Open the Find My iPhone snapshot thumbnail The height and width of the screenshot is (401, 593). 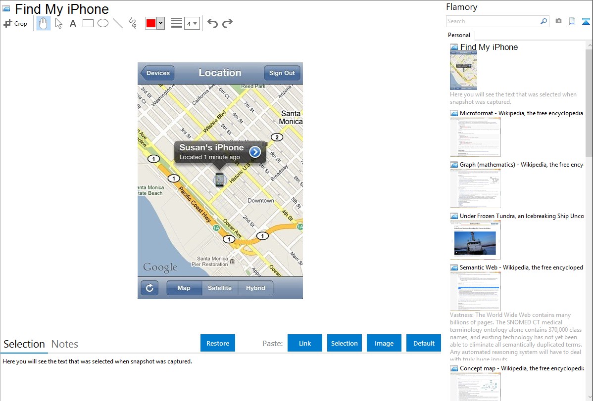(463, 71)
